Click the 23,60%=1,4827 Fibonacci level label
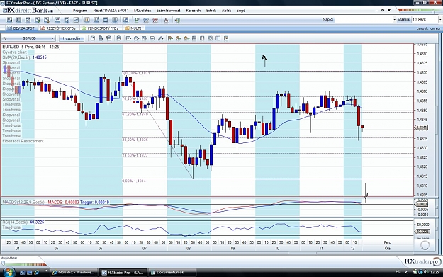 tap(135, 155)
